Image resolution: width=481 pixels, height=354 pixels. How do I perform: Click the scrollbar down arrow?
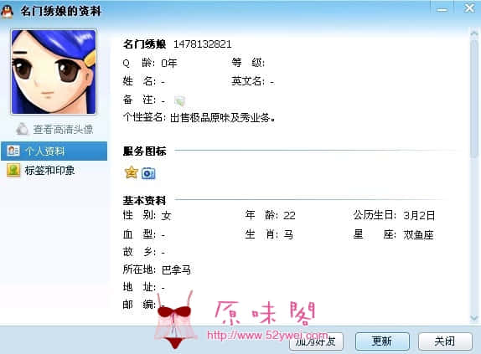point(474,318)
